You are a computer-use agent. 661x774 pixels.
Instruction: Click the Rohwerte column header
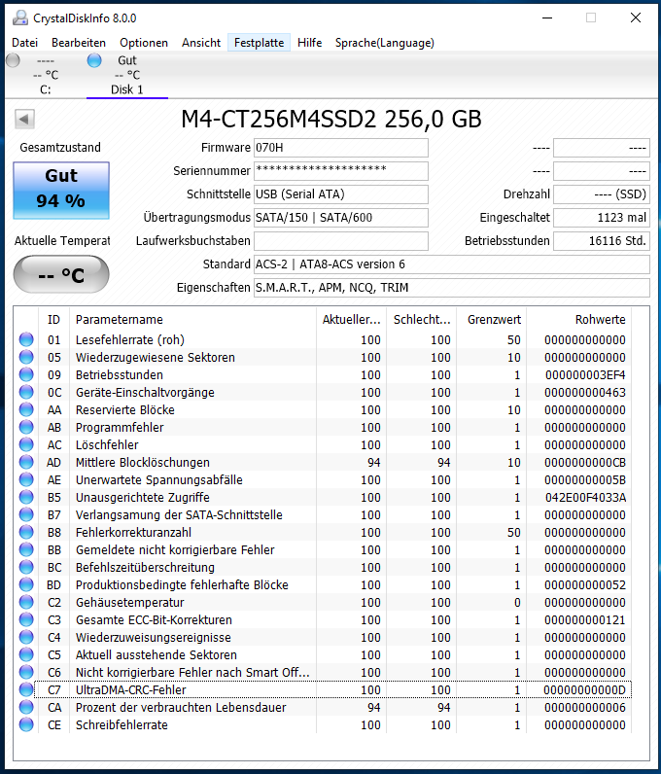pyautogui.click(x=579, y=319)
